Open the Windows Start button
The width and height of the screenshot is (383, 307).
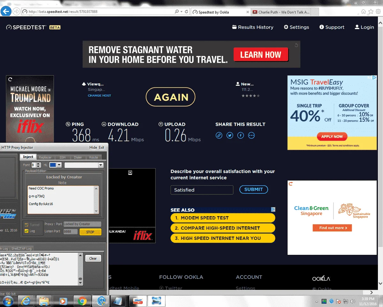[x=7, y=301]
